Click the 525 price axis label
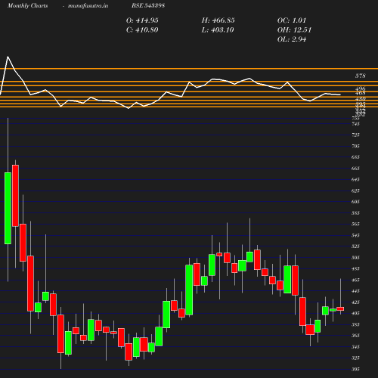This screenshot has height=378, width=378. 355,246
